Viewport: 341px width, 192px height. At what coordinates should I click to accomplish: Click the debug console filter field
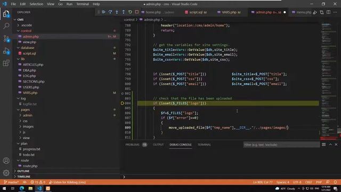pyautogui.click(x=281, y=145)
